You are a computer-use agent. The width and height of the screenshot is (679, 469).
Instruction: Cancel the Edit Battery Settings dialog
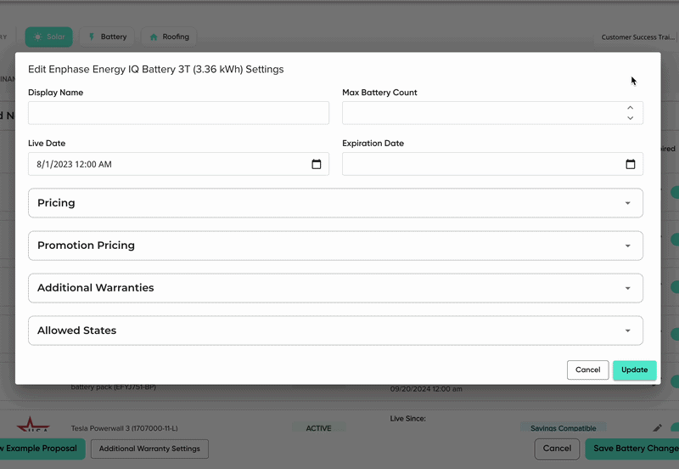(x=587, y=370)
